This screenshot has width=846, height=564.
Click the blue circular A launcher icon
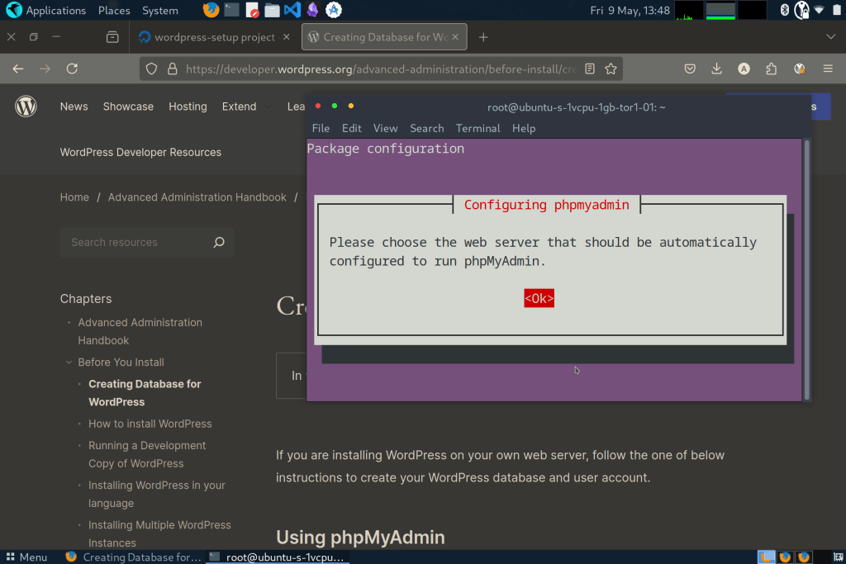point(334,10)
